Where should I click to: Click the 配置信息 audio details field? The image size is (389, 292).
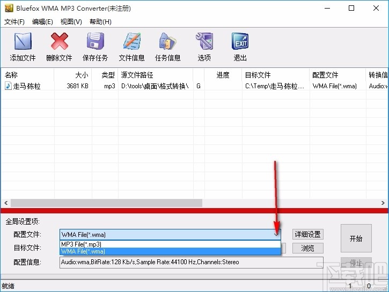(192, 262)
